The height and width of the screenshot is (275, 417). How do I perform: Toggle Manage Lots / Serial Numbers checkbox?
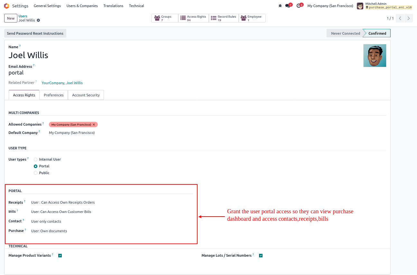tap(261, 256)
